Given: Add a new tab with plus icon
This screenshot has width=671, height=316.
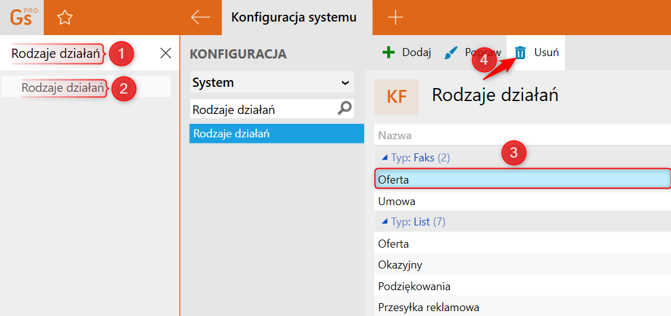Looking at the screenshot, I should pyautogui.click(x=396, y=17).
